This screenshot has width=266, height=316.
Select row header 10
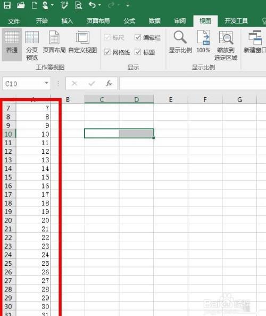[x=8, y=134]
